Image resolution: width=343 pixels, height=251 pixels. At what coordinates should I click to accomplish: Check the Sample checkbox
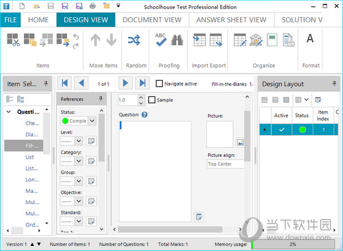[x=152, y=100]
